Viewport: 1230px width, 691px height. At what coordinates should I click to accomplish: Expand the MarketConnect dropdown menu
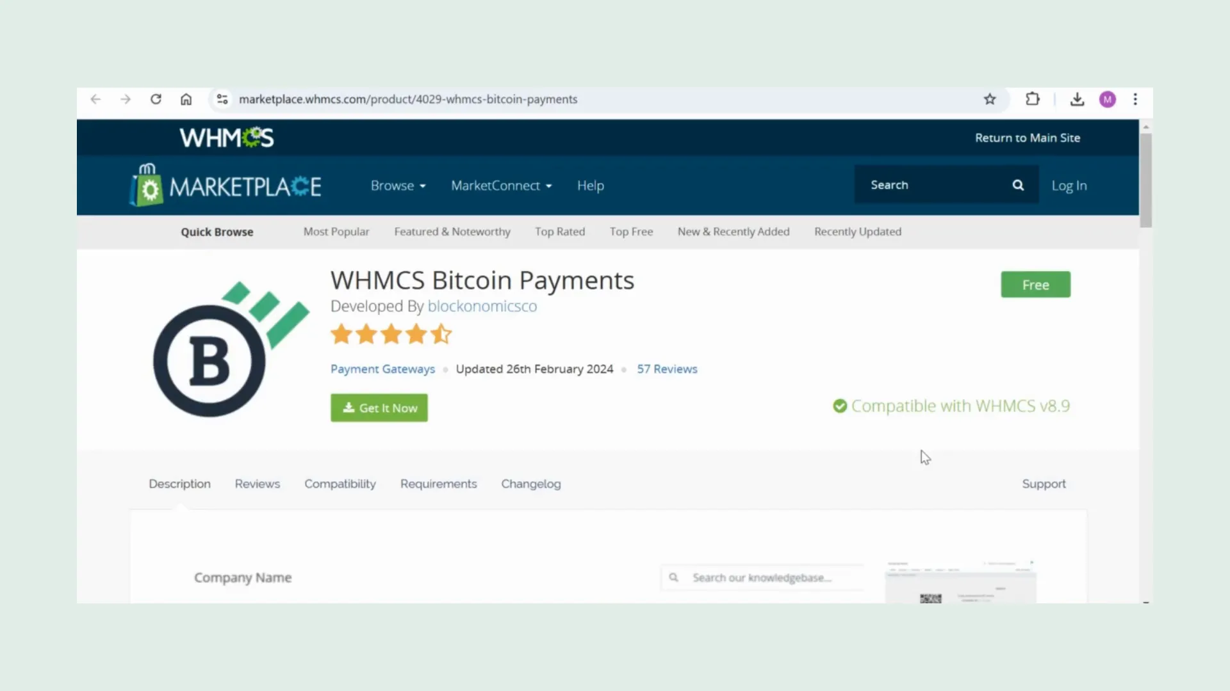click(x=501, y=186)
